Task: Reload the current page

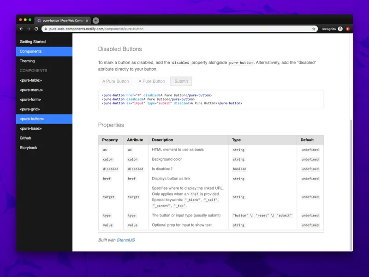Action: (x=36, y=29)
